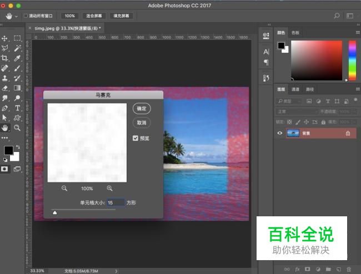361x274 pixels.
Task: Hide the 背景 layer with eye icon
Action: tap(280, 133)
